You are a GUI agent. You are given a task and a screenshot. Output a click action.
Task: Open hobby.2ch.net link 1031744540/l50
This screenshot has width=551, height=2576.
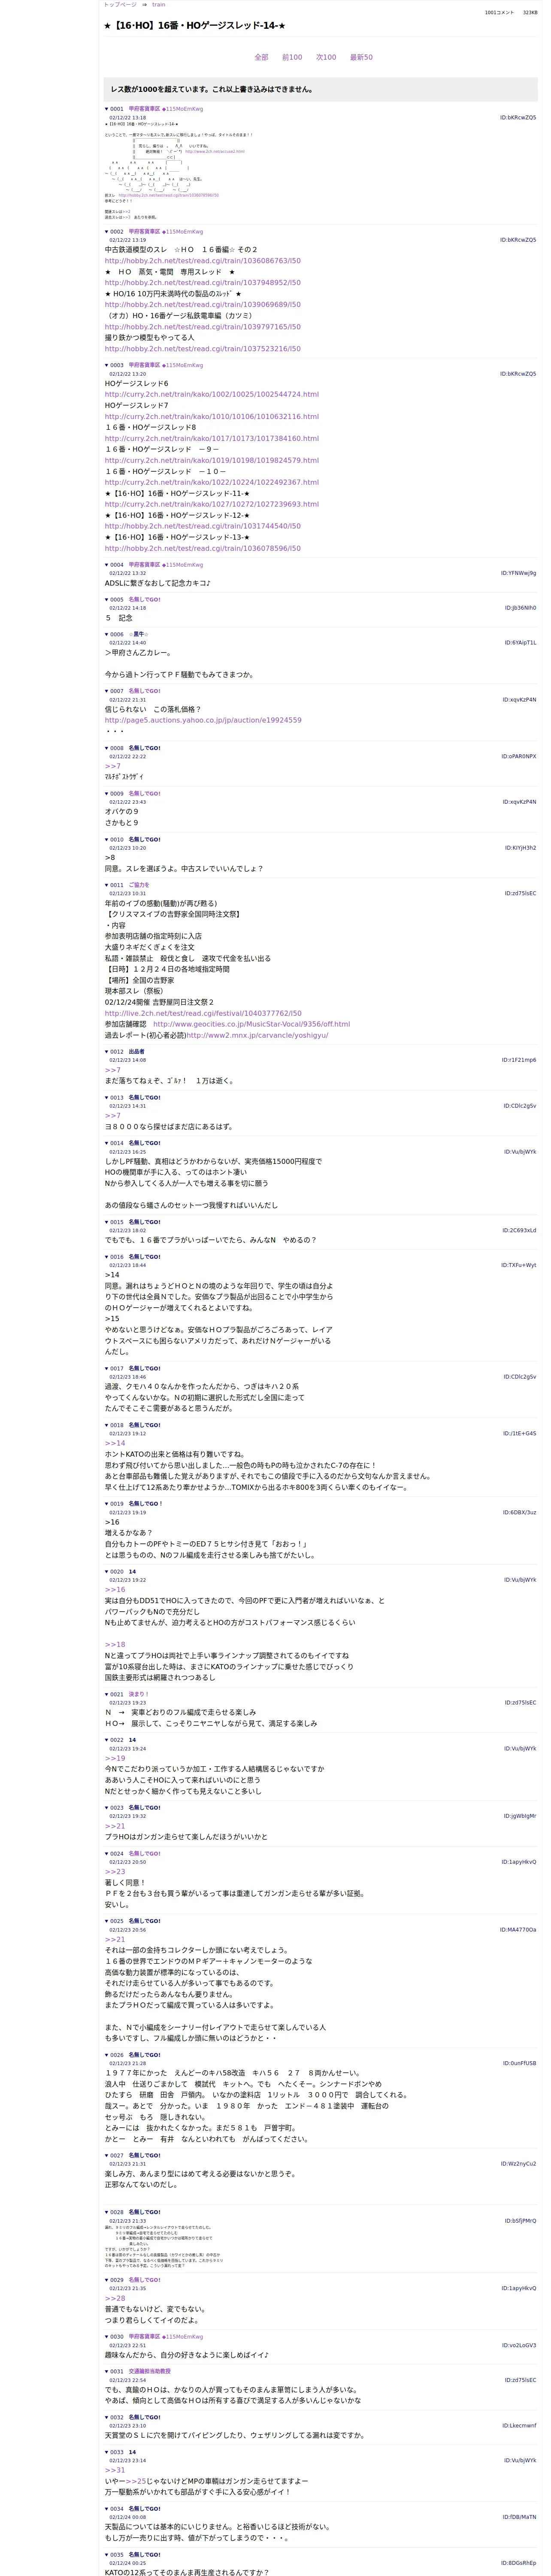202,526
